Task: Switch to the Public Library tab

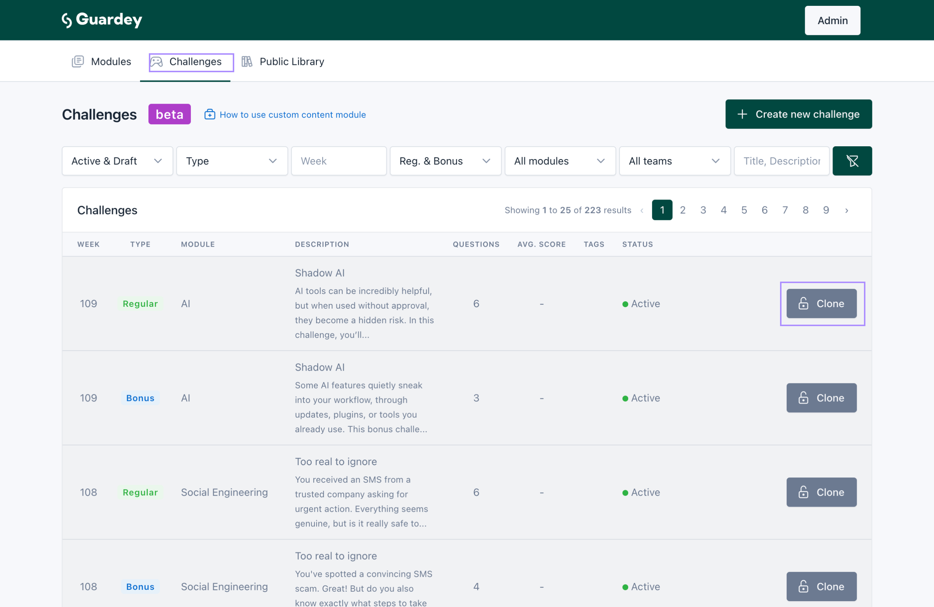Action: [x=291, y=62]
